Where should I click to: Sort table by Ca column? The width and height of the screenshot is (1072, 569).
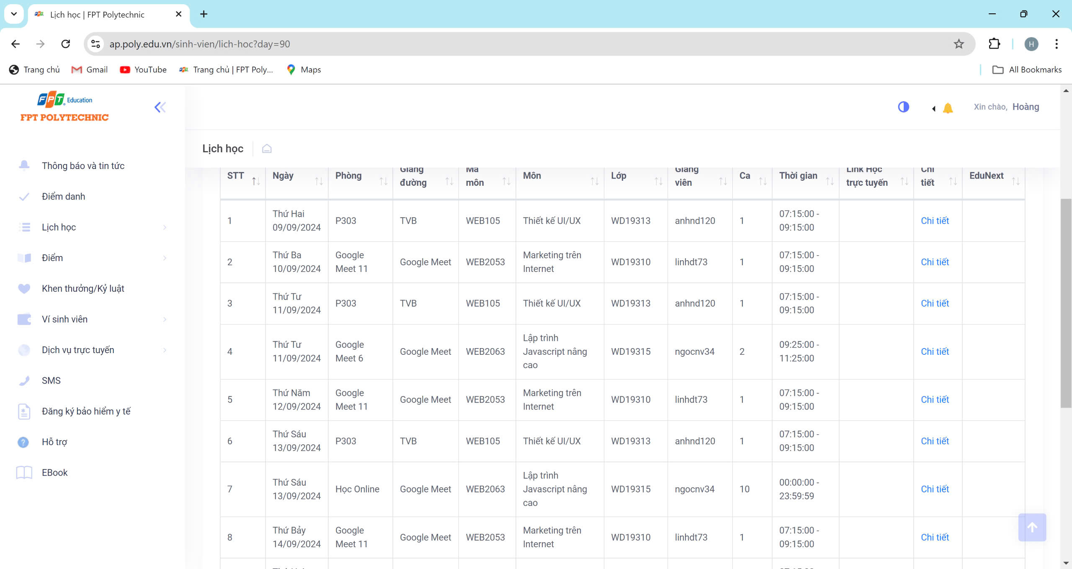pyautogui.click(x=763, y=181)
